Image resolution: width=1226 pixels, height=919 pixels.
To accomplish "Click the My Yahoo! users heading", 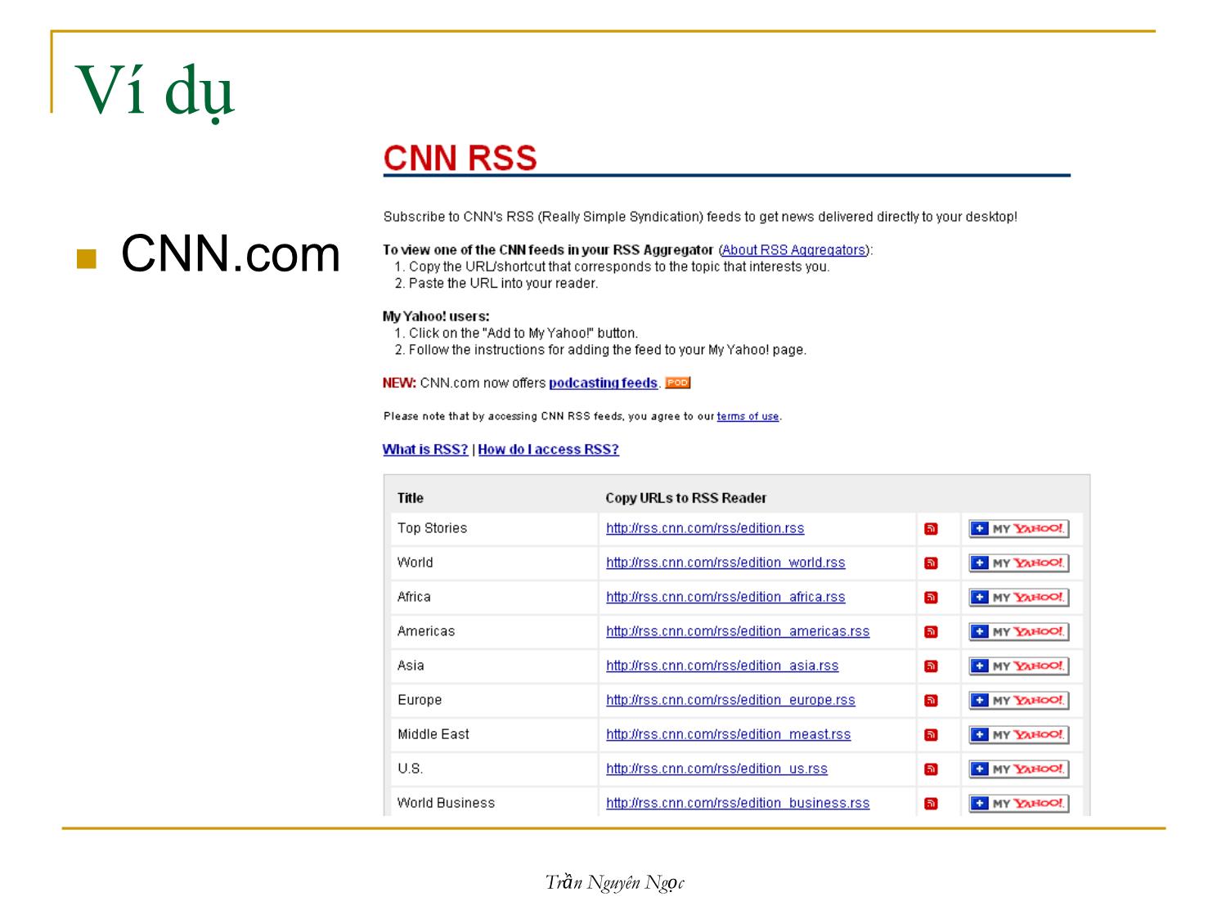I will 436,316.
